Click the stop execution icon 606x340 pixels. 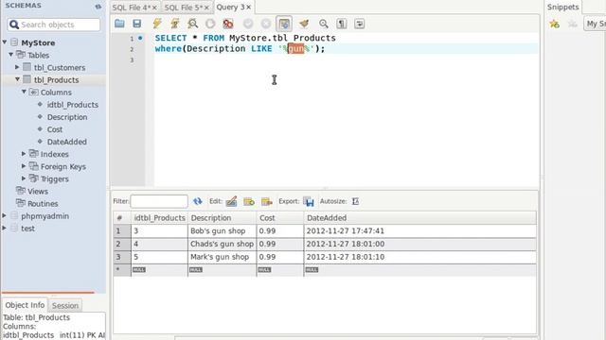click(210, 24)
